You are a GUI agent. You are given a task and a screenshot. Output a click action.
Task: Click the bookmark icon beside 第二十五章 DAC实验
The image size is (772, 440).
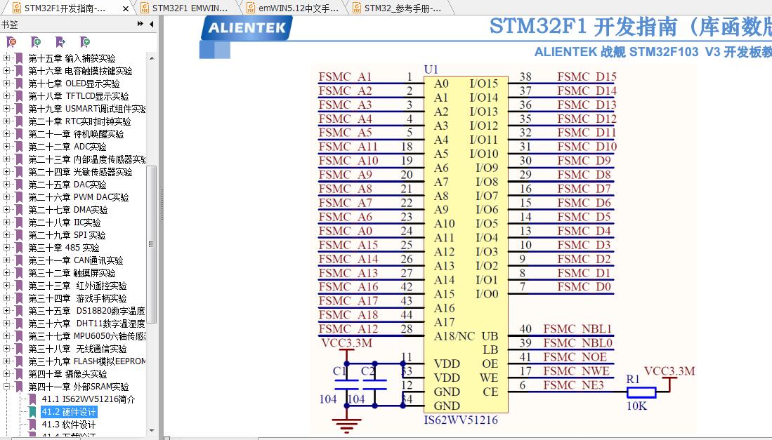pyautogui.click(x=19, y=185)
